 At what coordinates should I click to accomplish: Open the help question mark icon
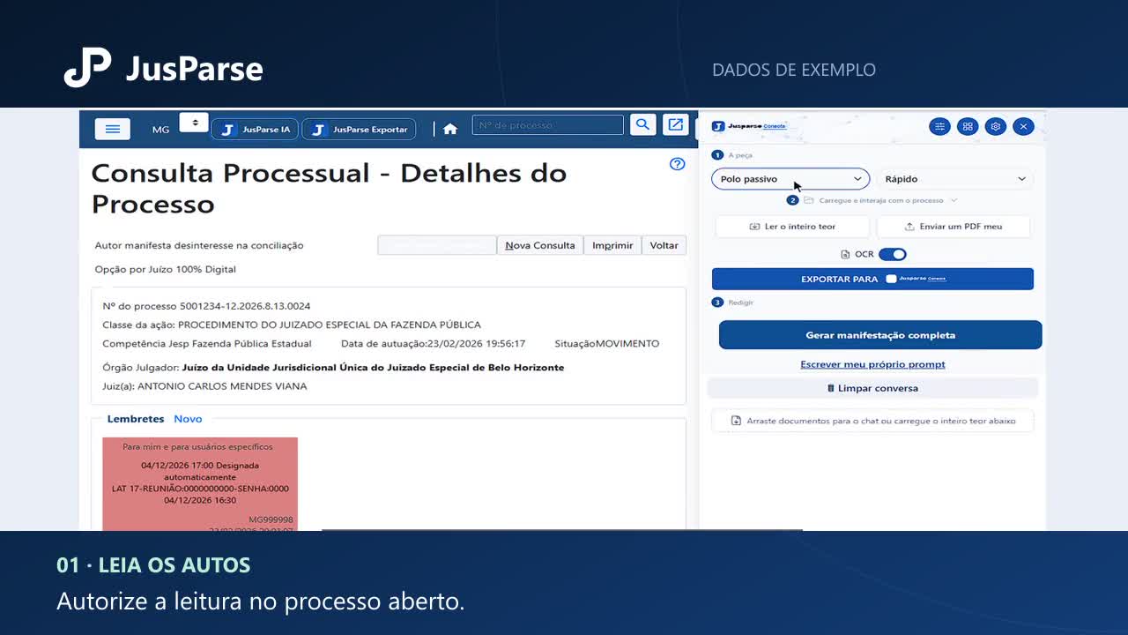click(677, 164)
